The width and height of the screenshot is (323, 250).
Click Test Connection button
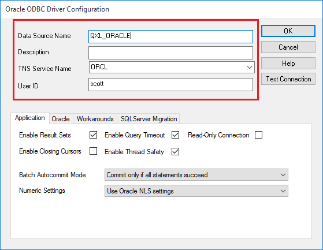point(288,79)
